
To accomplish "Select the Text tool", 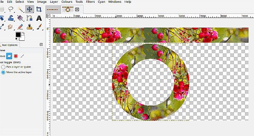I will (x=39, y=18).
